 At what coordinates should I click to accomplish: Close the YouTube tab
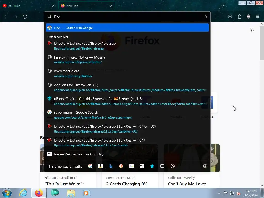53,6
